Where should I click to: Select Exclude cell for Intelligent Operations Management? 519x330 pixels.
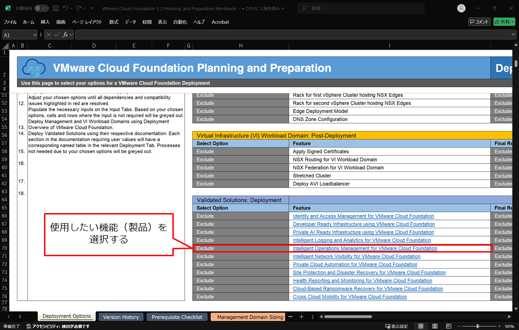pyautogui.click(x=241, y=248)
